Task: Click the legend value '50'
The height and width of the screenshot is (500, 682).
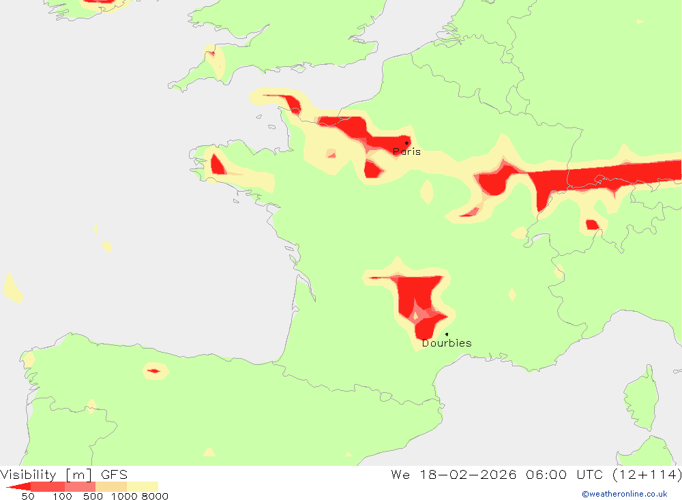Action: pyautogui.click(x=28, y=496)
